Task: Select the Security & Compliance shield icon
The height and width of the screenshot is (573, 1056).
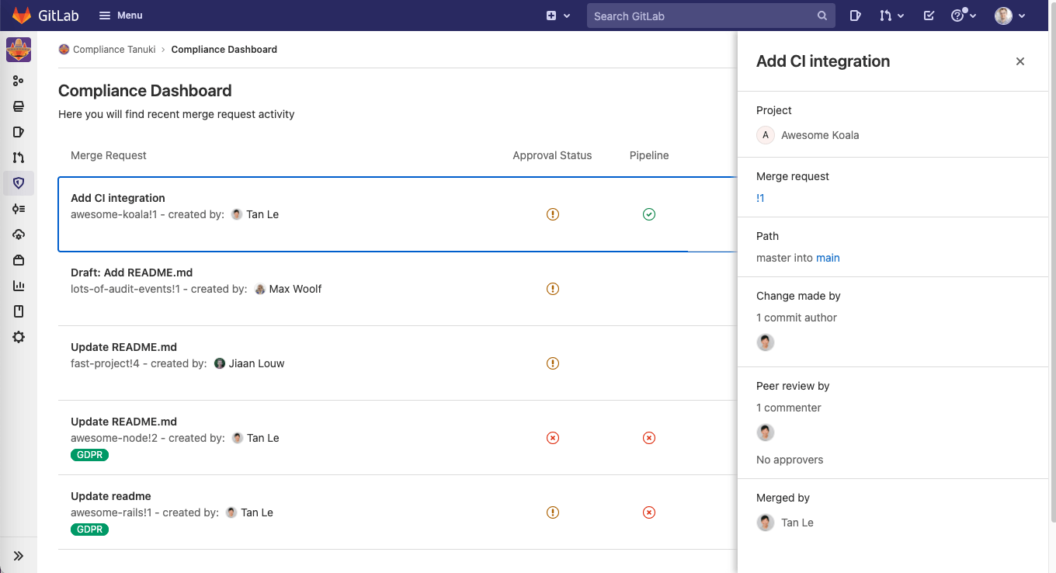Action: tap(19, 183)
